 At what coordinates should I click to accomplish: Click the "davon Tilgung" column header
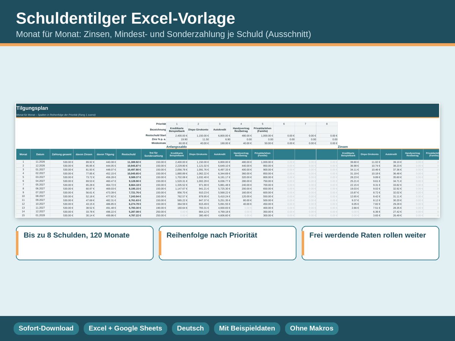(105, 155)
